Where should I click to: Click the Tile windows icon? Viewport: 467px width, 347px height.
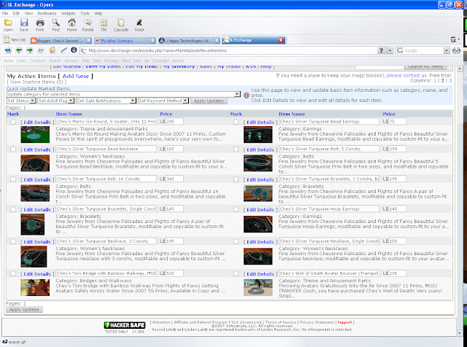click(104, 23)
